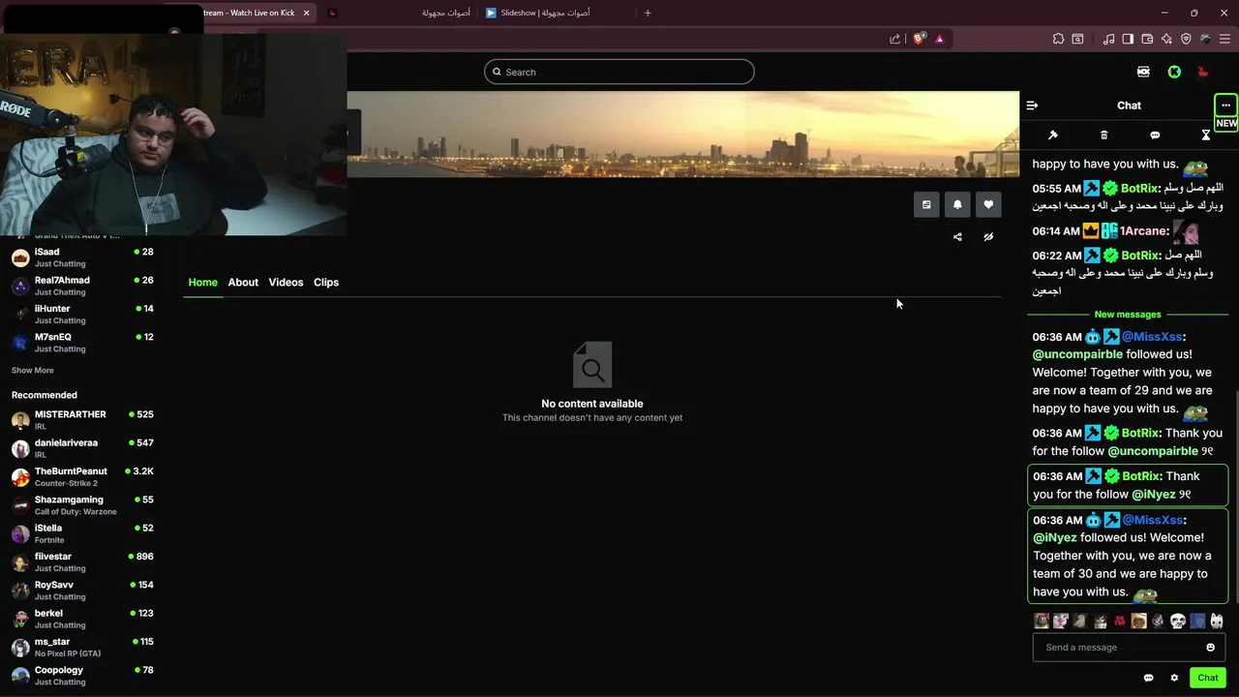Open the About tab

243,283
